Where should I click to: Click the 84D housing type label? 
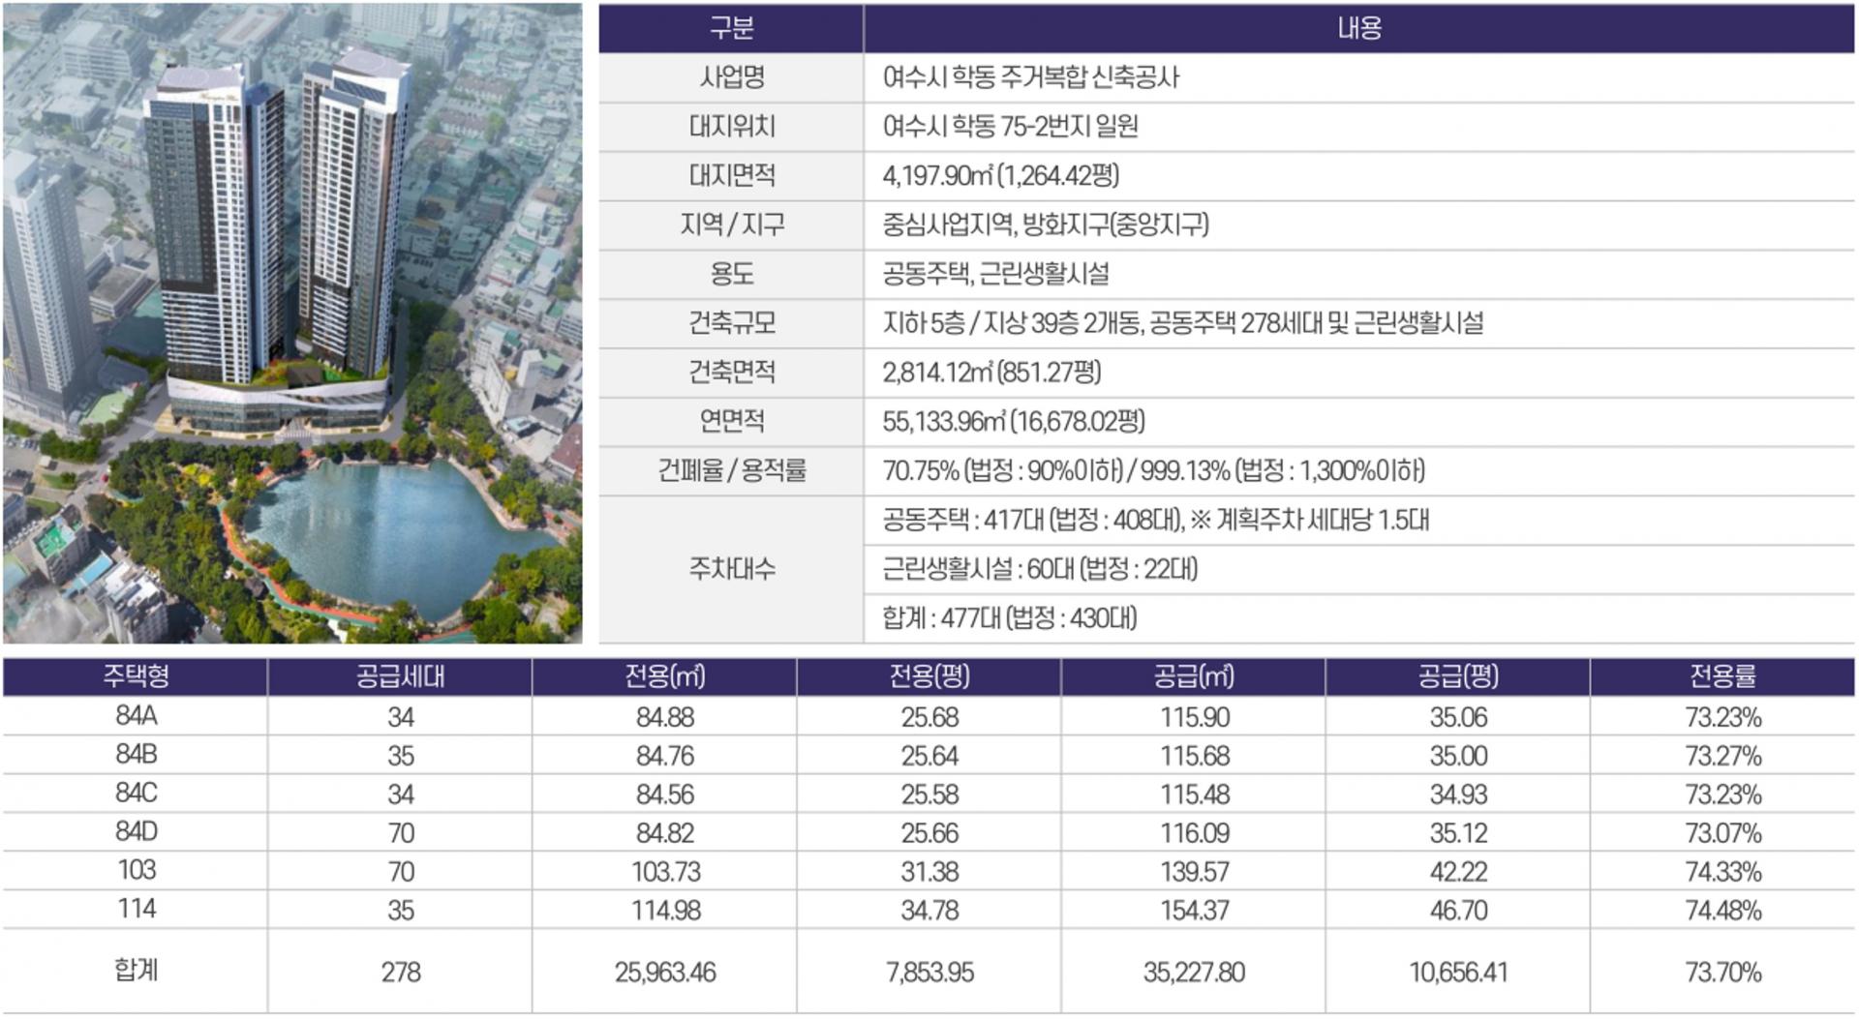[x=136, y=832]
